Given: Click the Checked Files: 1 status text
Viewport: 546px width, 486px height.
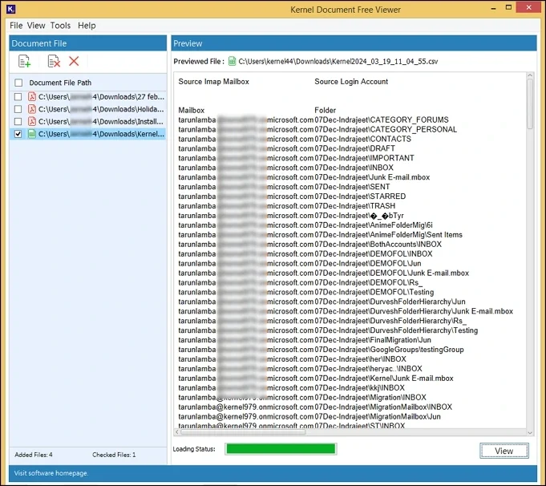Looking at the screenshot, I should point(114,455).
